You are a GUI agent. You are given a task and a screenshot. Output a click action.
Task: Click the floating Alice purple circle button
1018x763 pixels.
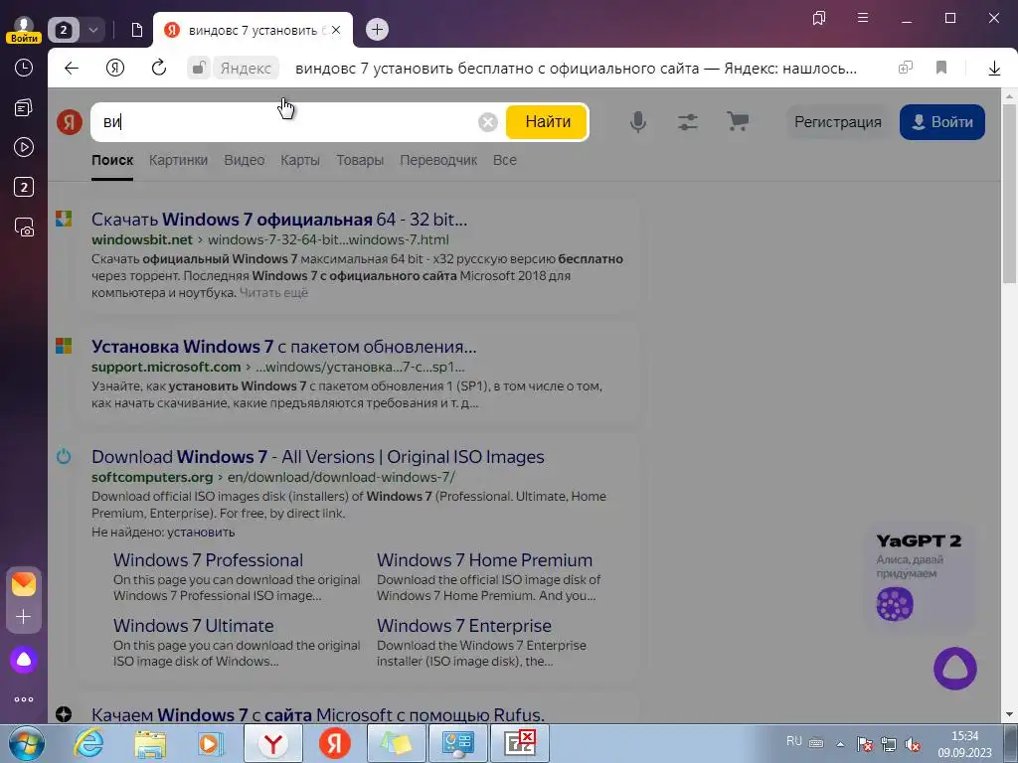[955, 669]
